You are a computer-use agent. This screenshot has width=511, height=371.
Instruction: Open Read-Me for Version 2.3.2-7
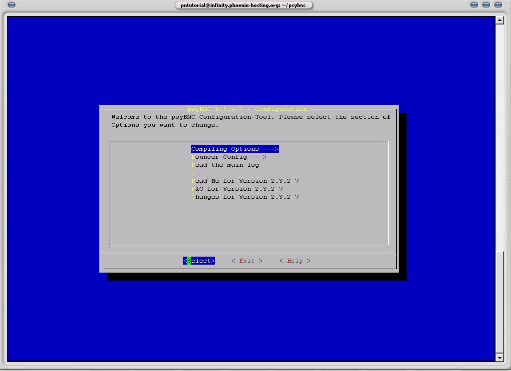pyautogui.click(x=245, y=181)
